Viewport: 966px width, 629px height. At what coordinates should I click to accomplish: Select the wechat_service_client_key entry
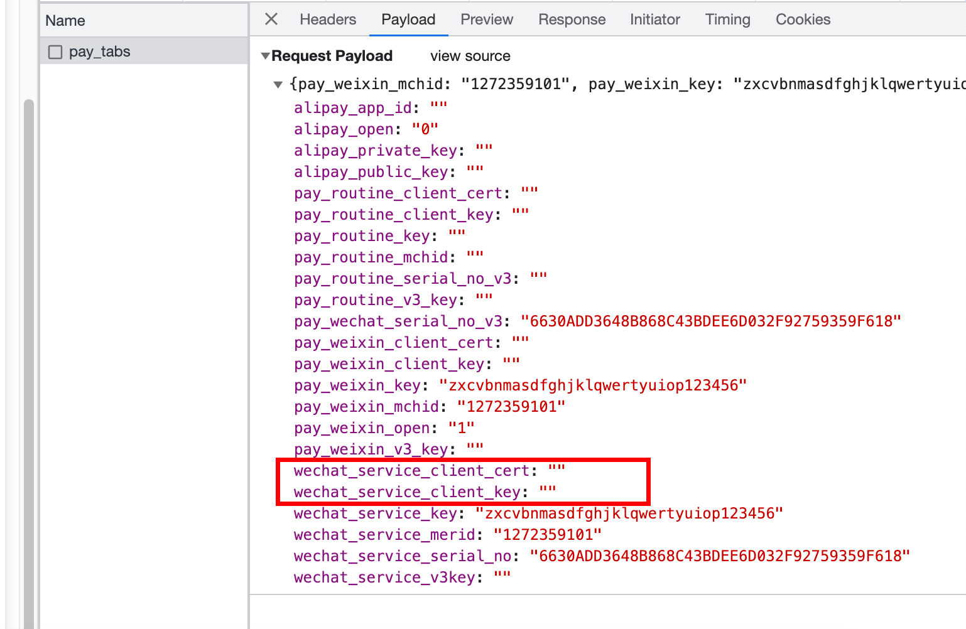coord(425,492)
